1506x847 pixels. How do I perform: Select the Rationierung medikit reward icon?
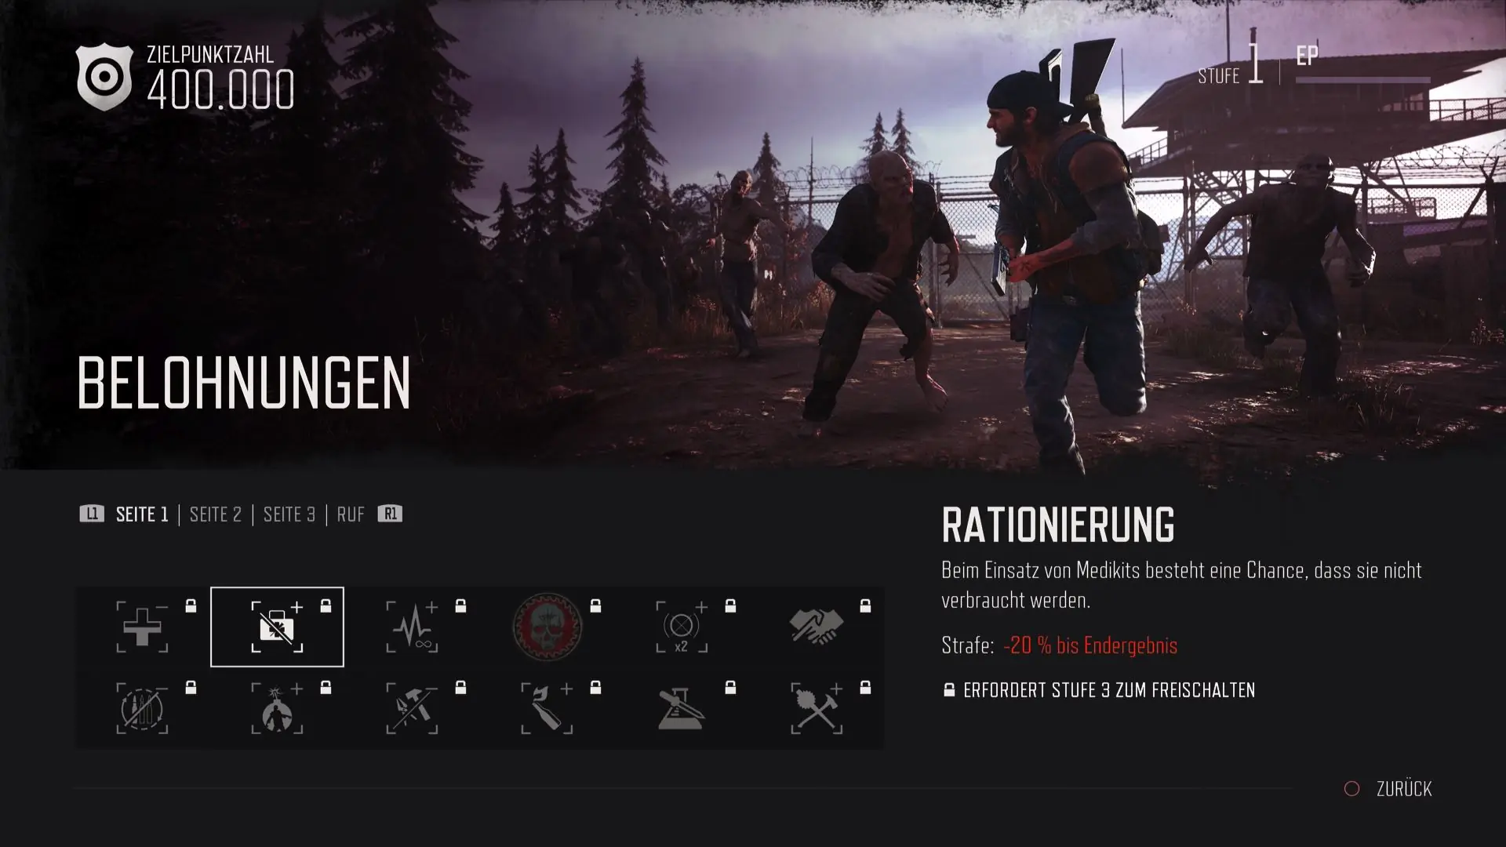pos(277,627)
